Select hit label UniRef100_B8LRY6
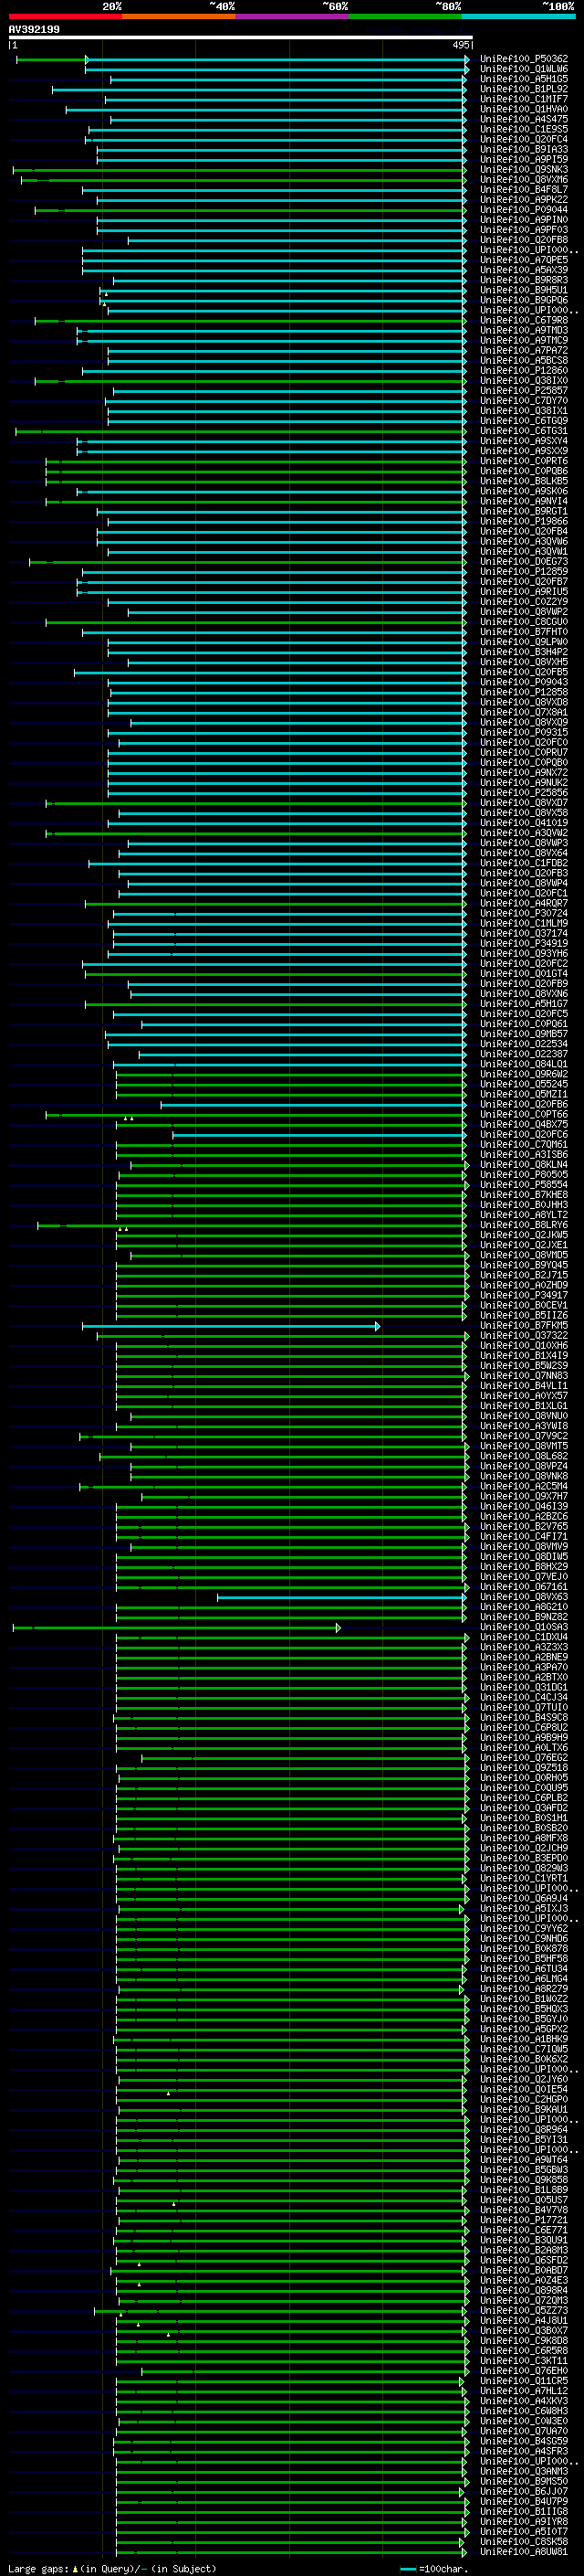584x2576 pixels. [524, 1225]
